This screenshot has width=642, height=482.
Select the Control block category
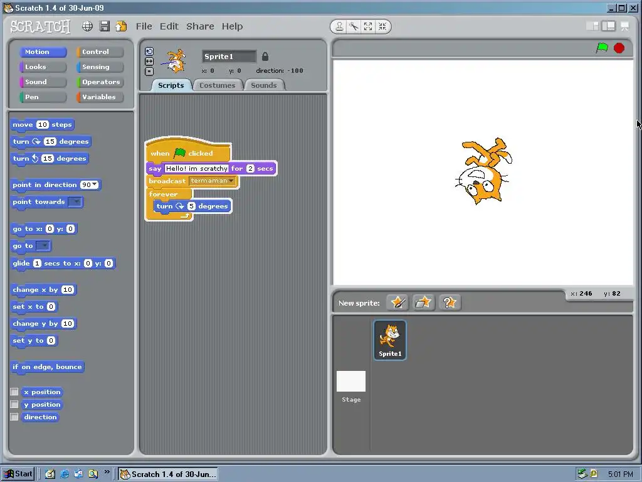[x=100, y=51]
